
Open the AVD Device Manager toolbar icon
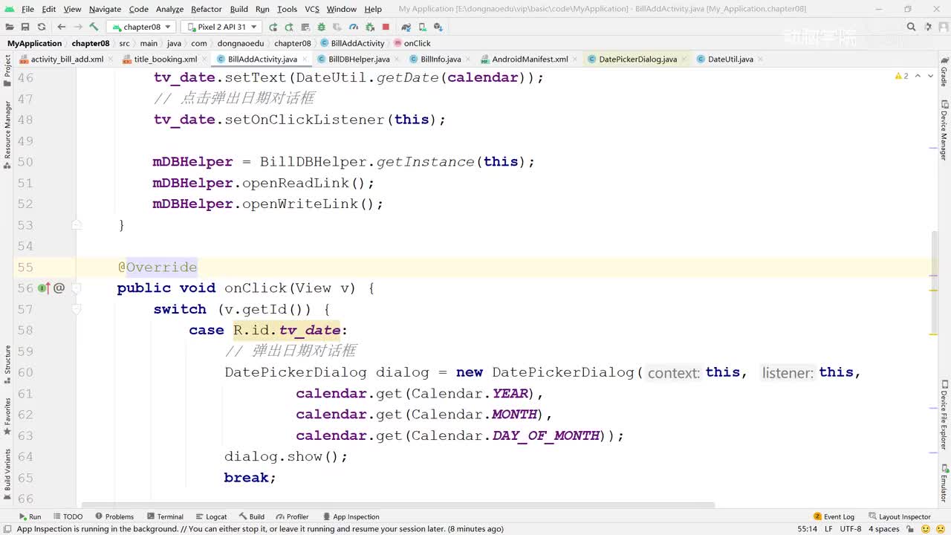click(x=422, y=27)
